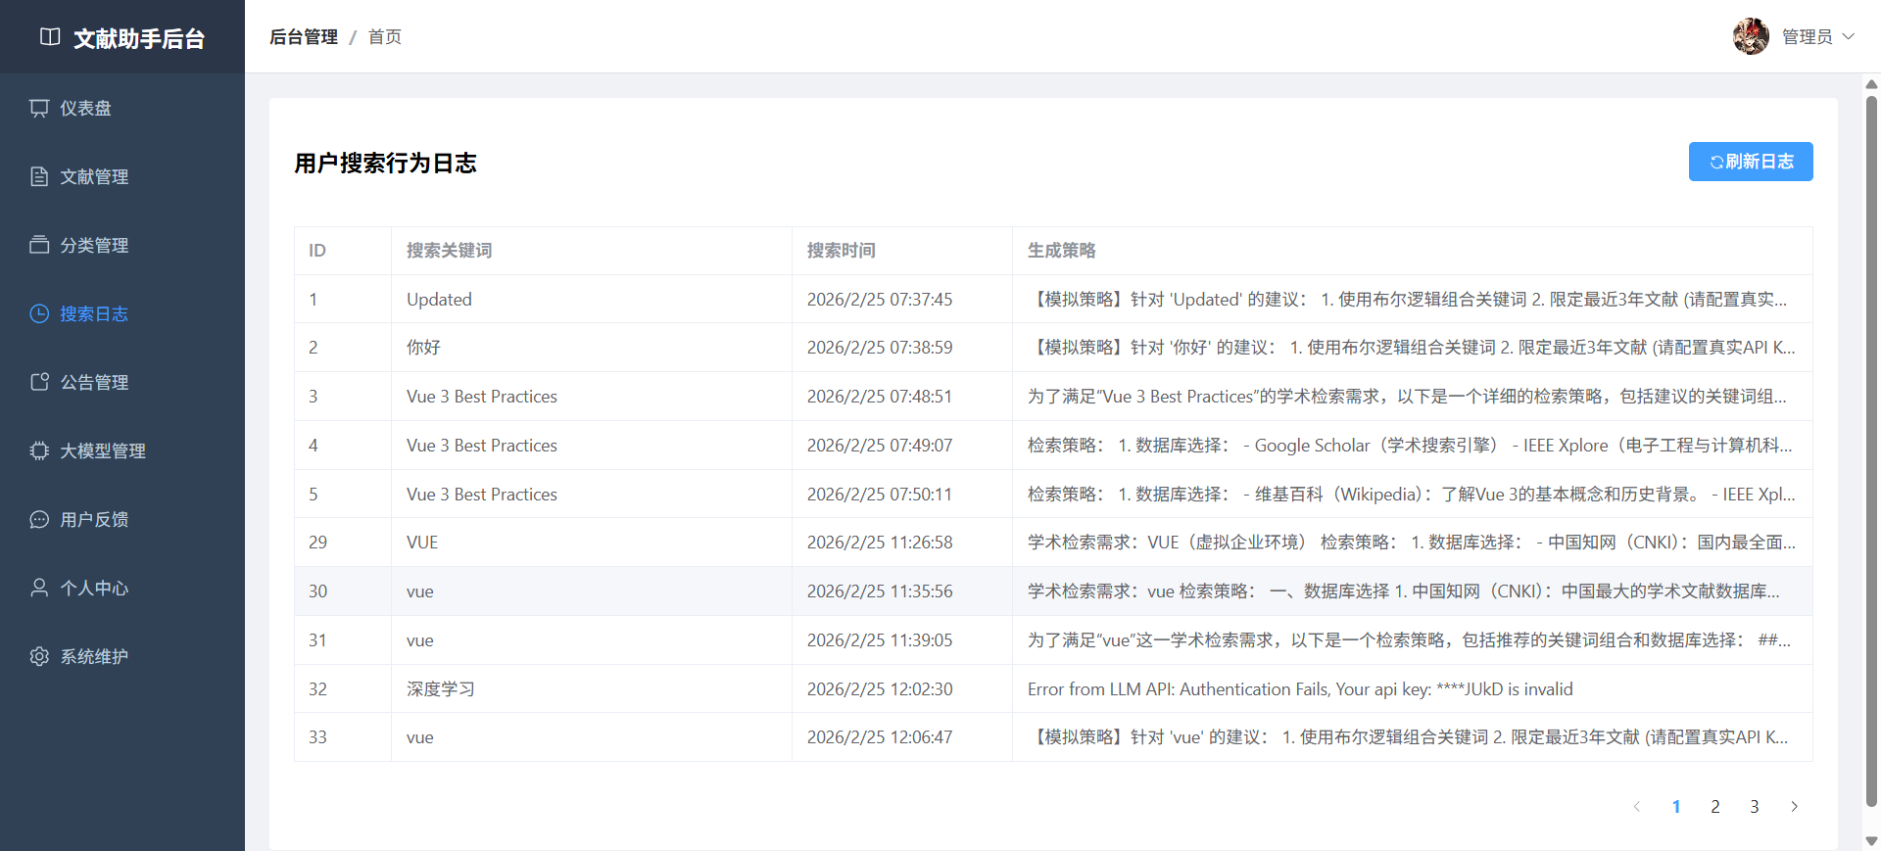The image size is (1881, 851).
Task: Open the 文献管理 menu item
Action: coord(94,176)
